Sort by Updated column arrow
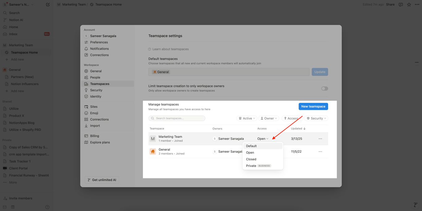Viewport: 422px width, 211px height. pyautogui.click(x=304, y=129)
